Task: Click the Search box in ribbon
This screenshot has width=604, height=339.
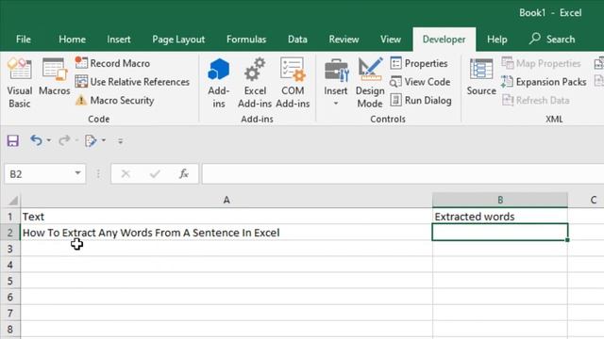Action: click(552, 40)
